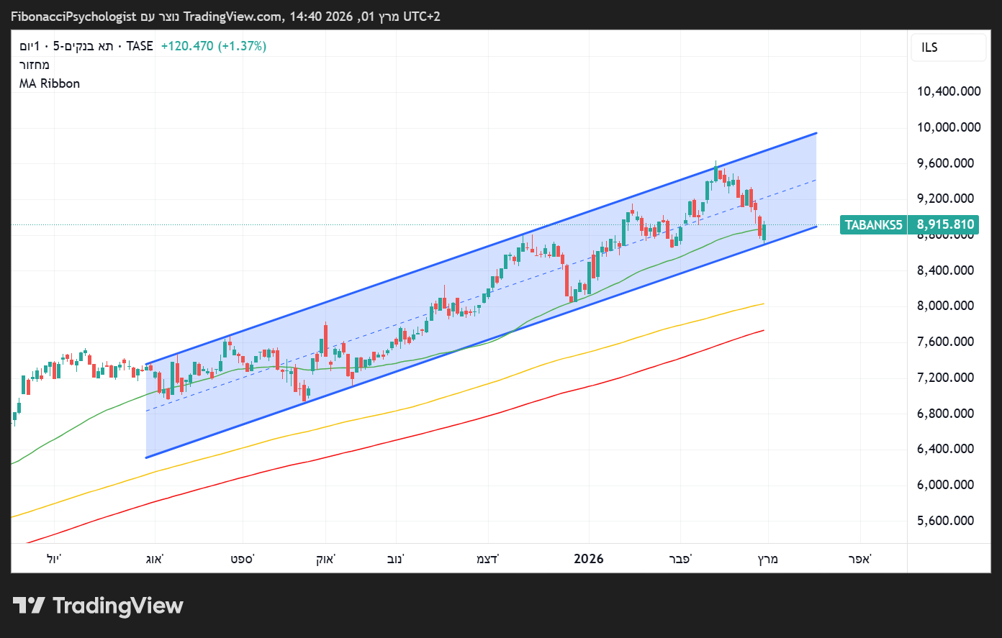The width and height of the screenshot is (1002, 638).
Task: Click the 8,915.810 current price label
Action: pos(945,224)
